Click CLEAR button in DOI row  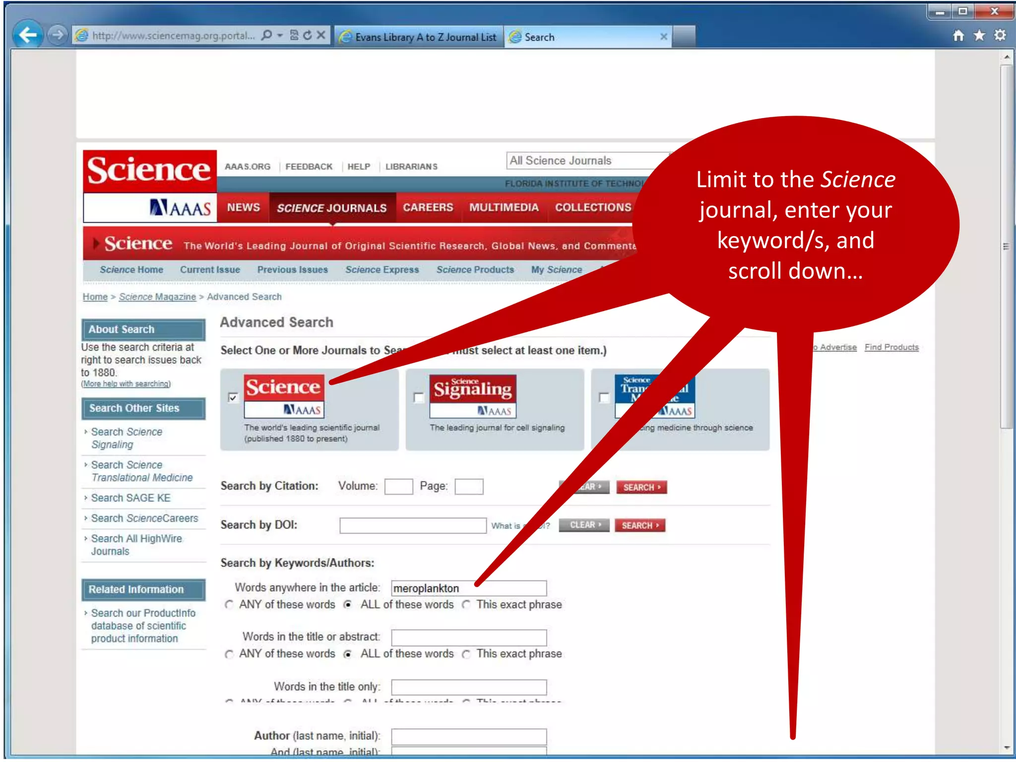pos(584,525)
